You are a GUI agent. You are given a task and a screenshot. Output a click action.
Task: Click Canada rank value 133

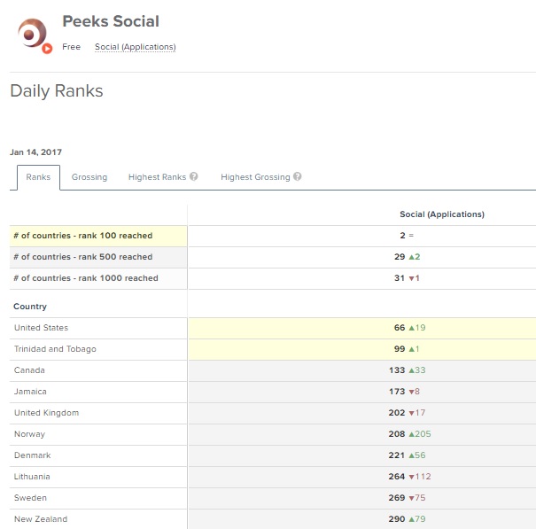point(397,370)
